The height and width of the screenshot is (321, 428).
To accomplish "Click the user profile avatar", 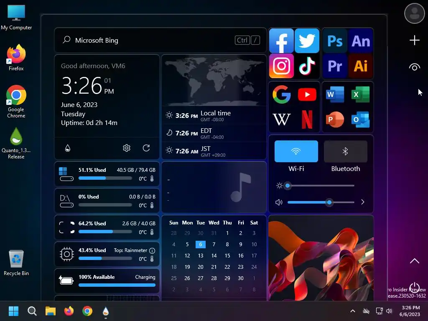I will pyautogui.click(x=414, y=13).
